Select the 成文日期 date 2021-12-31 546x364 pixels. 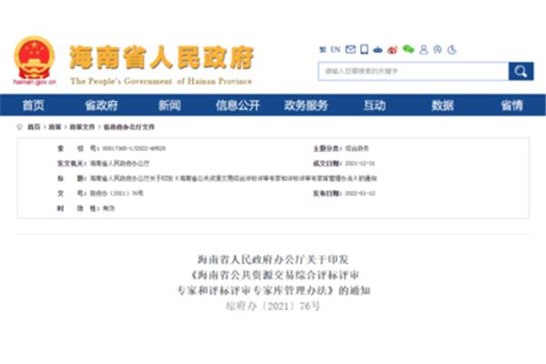click(x=360, y=164)
